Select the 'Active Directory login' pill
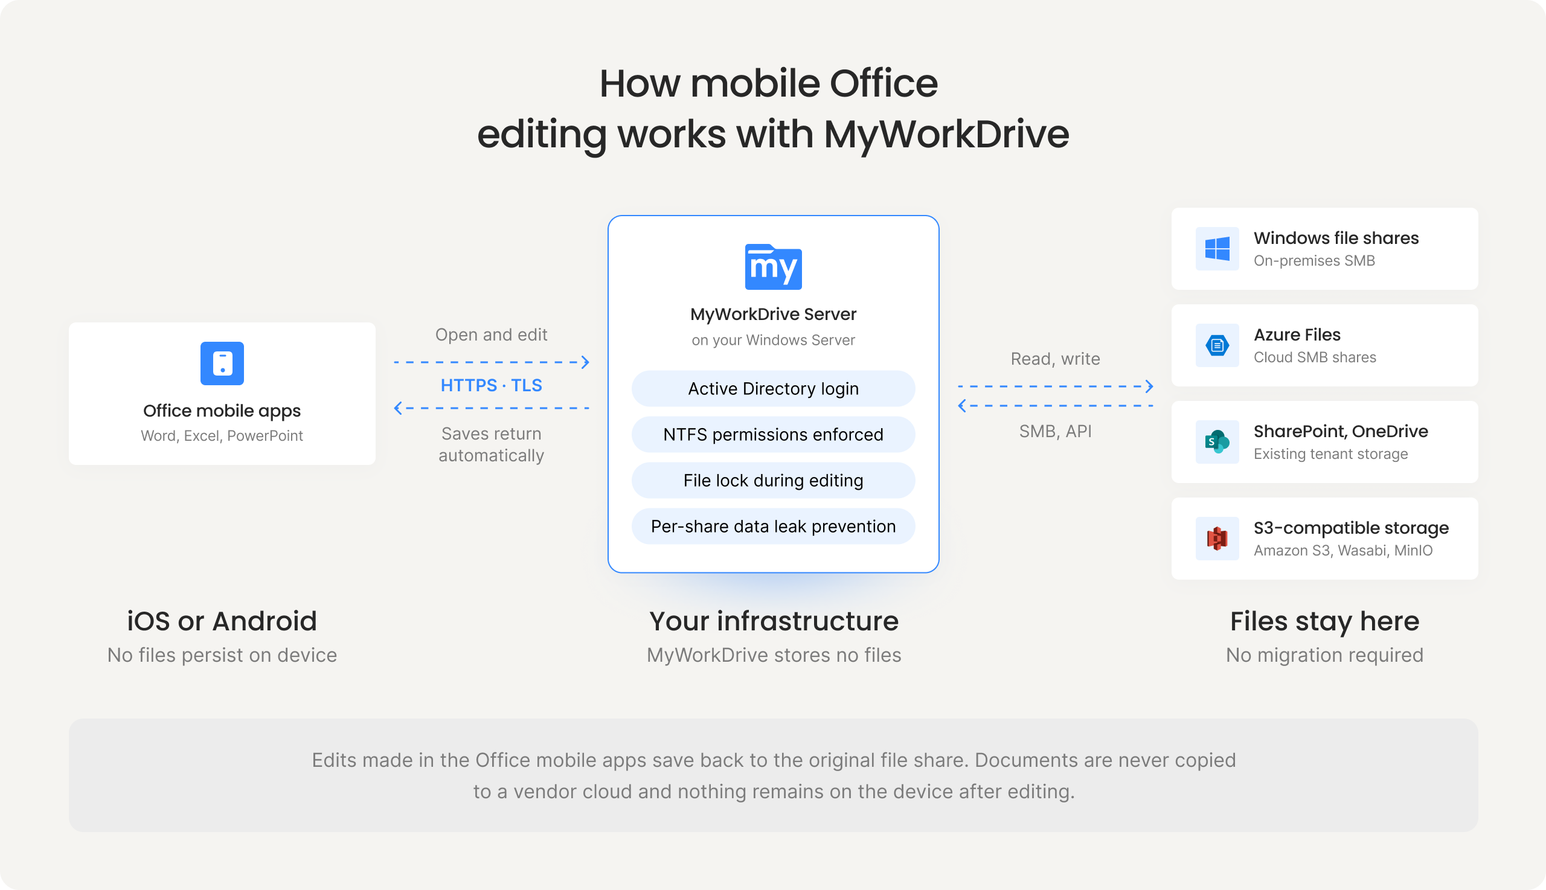This screenshot has height=890, width=1546. pos(774,389)
